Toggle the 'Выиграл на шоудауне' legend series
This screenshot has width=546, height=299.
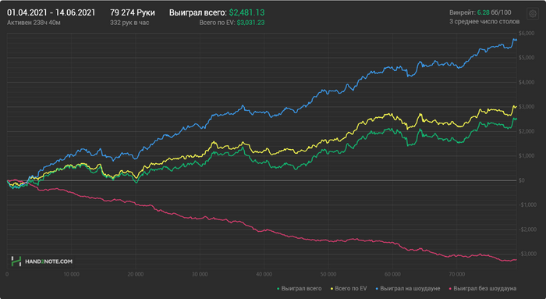pos(408,289)
